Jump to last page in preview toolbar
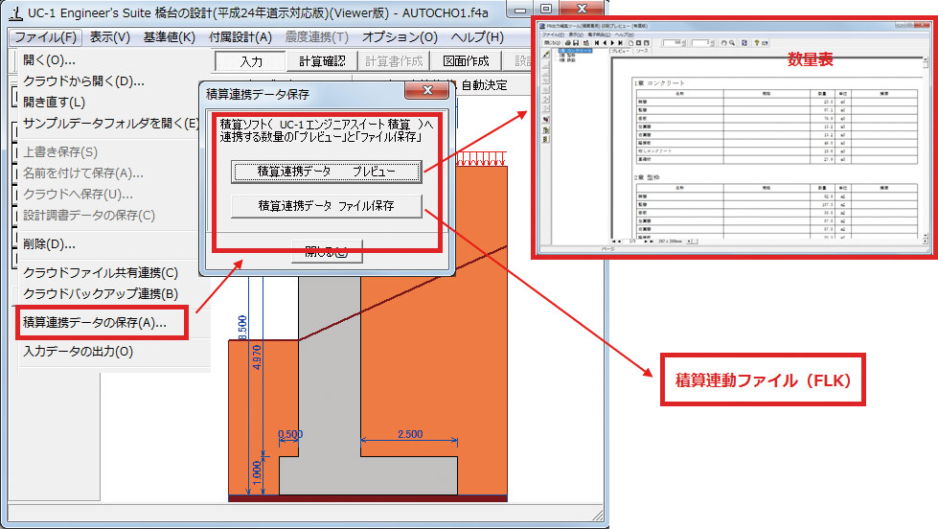938x529 pixels. coord(620,43)
